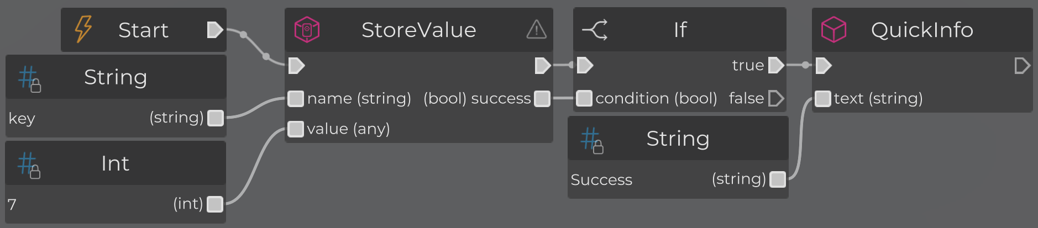Click the QuickInfo execution output arrow

tap(1022, 66)
